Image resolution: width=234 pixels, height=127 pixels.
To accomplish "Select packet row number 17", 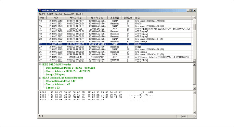I will [x=115, y=31].
